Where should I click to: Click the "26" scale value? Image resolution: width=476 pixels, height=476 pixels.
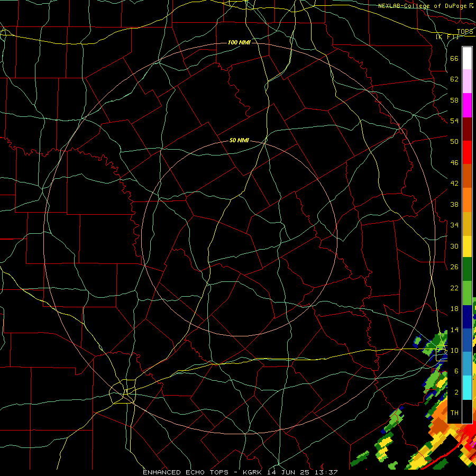[x=454, y=267]
